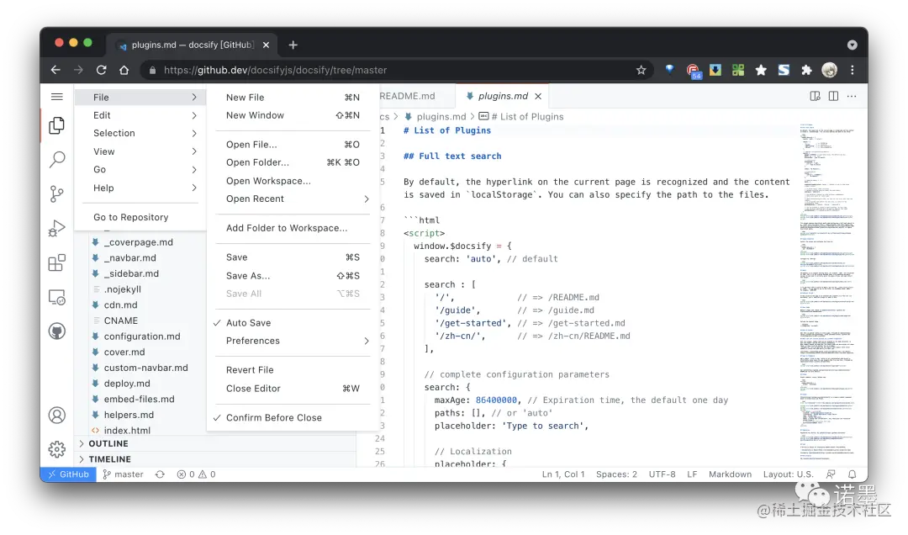Click List of Plugins breadcrumb

[521, 117]
